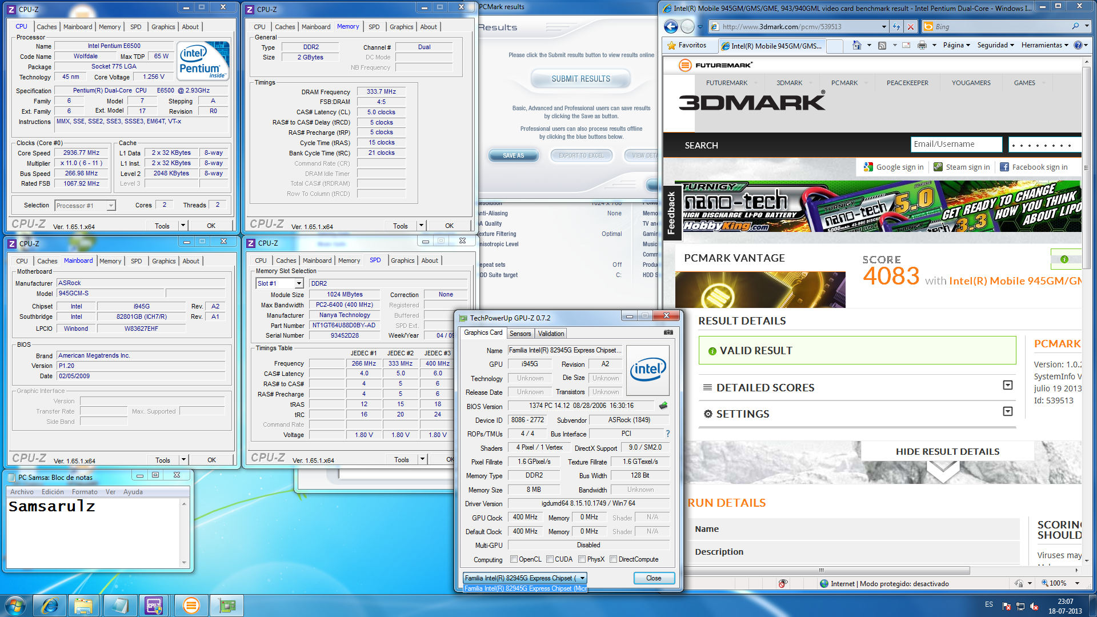Enable the DirectCompute checkbox in GPU-Z

point(613,559)
